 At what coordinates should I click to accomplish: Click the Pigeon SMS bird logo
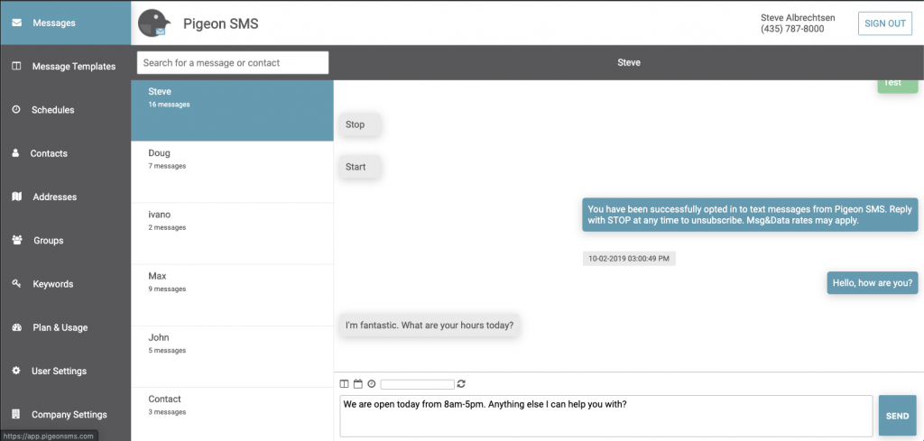click(154, 23)
